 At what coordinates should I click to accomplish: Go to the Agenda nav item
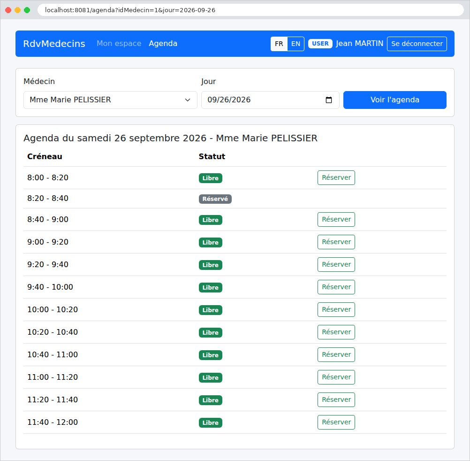coord(163,44)
